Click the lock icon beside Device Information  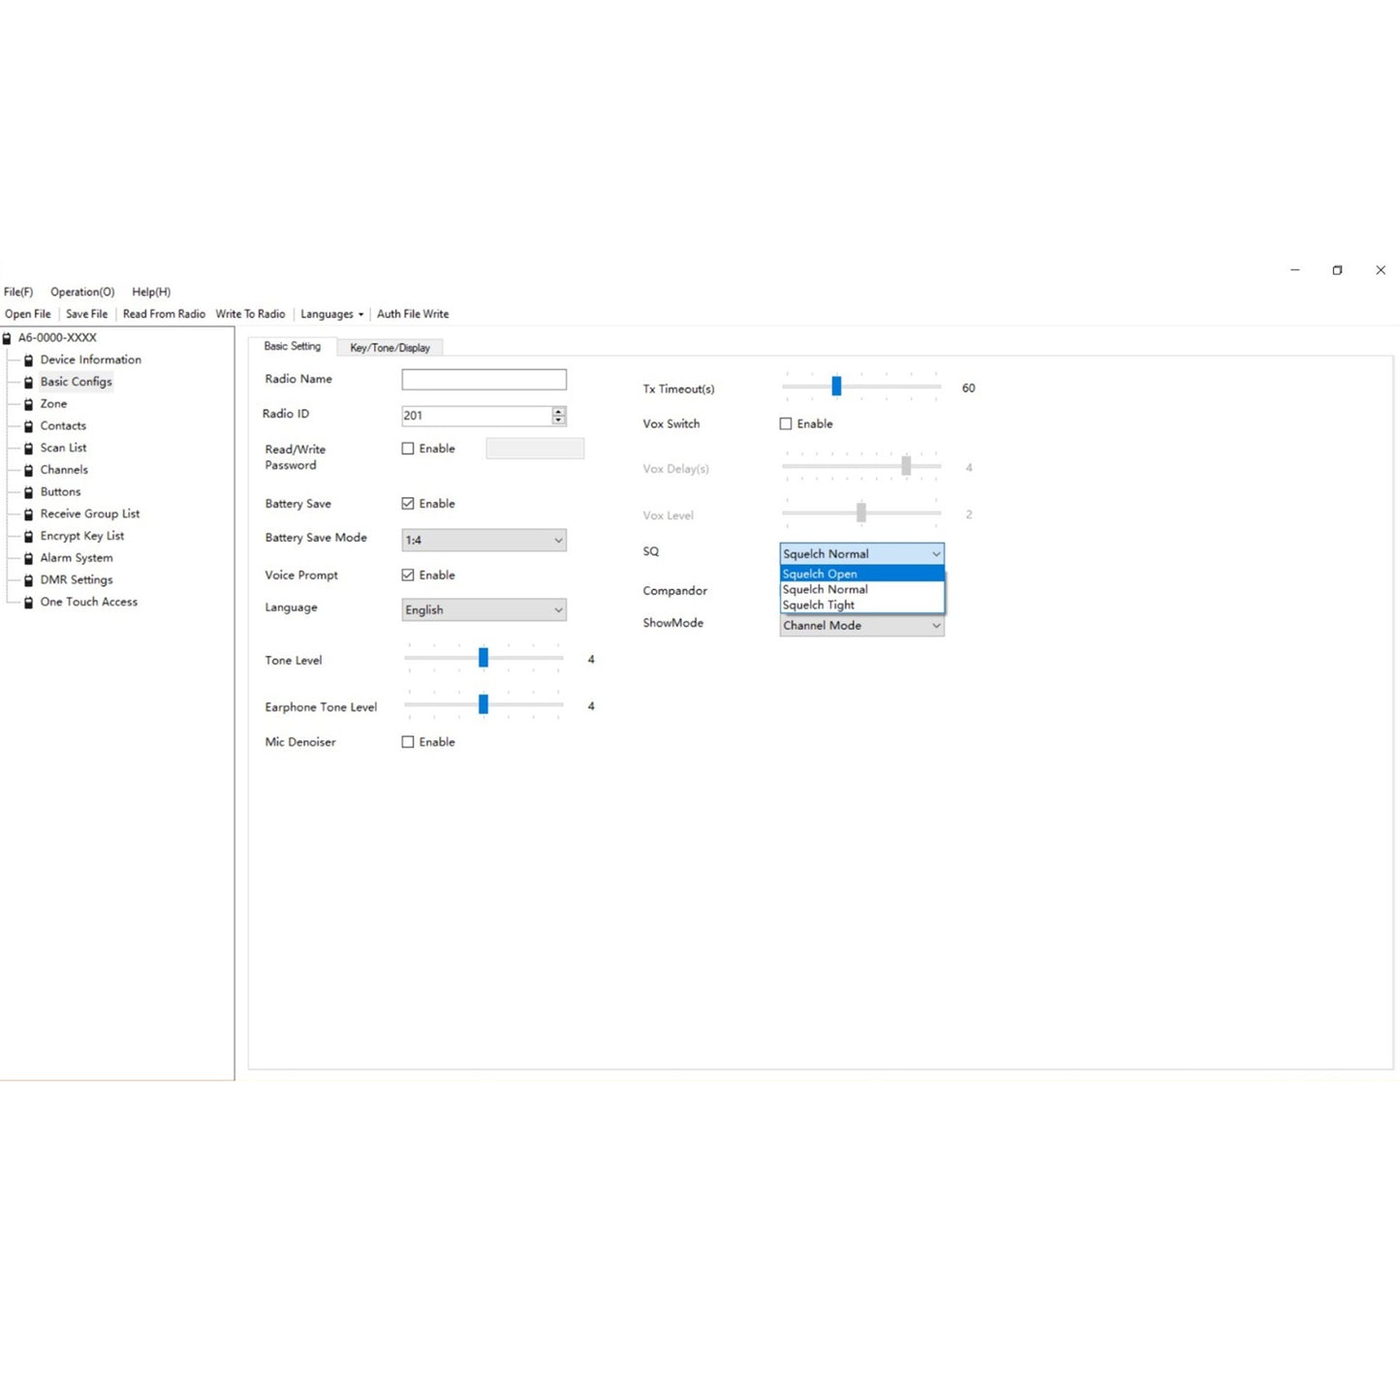(x=28, y=360)
